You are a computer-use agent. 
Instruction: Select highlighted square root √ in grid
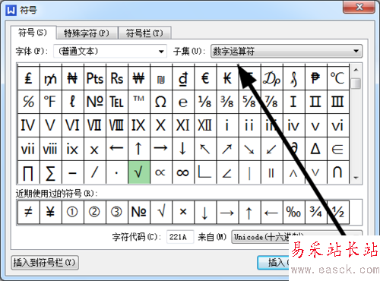(139, 172)
